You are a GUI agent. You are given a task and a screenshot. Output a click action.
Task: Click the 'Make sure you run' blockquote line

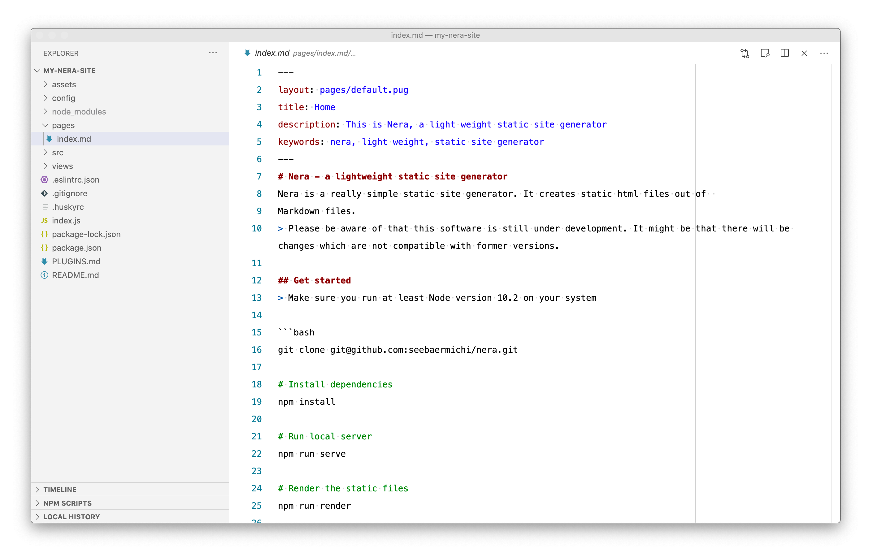click(437, 298)
